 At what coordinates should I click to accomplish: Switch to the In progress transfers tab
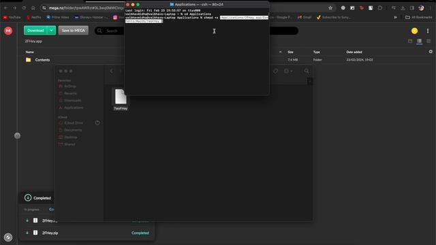32,210
